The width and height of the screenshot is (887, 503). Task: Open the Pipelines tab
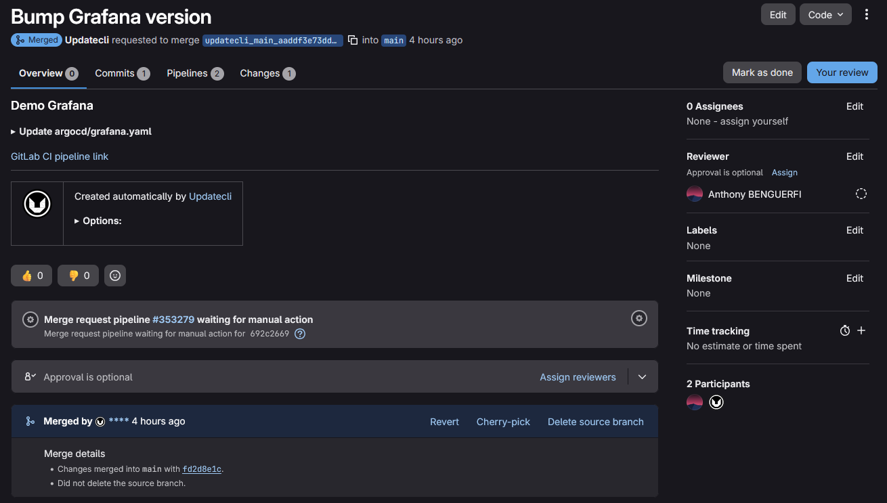click(194, 73)
